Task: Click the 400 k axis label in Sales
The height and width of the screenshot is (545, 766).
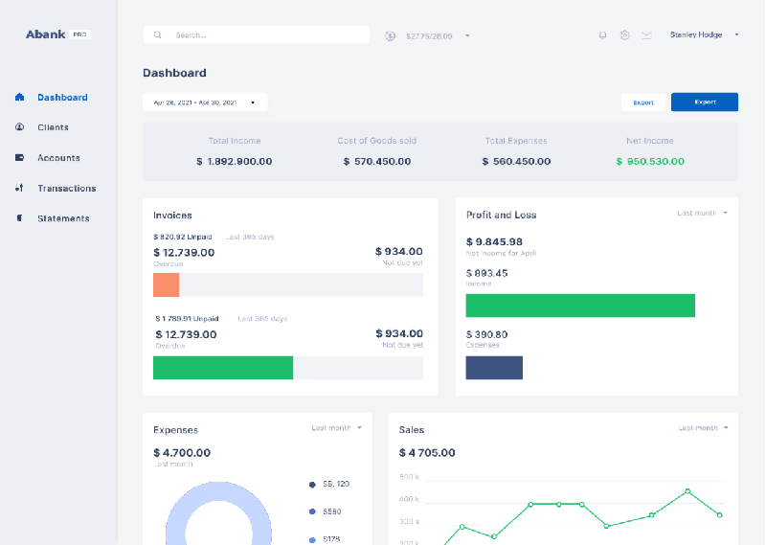Action: (x=410, y=499)
